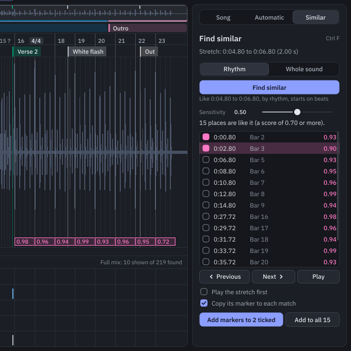Click the 0.99 match box on timeline

point(85,242)
